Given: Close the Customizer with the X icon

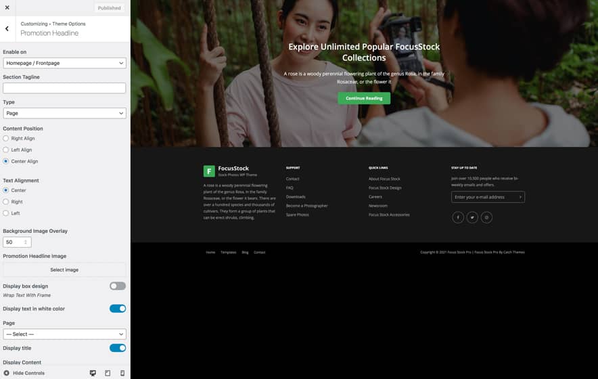Looking at the screenshot, I should (7, 7).
